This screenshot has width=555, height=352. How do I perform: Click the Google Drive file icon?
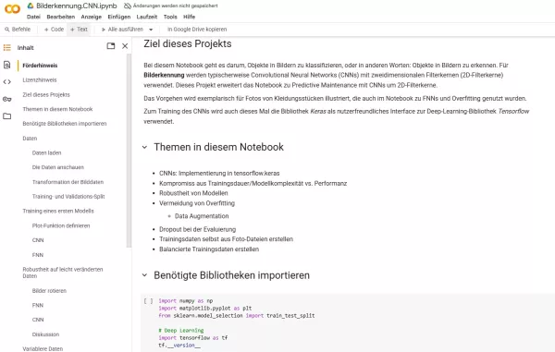[31, 6]
